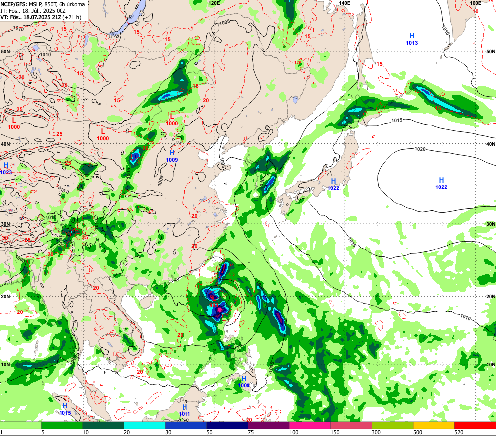Click the H 1015 marker in the bottom-left
Image resolution: width=496 pixels, height=436 pixels.
(65, 409)
